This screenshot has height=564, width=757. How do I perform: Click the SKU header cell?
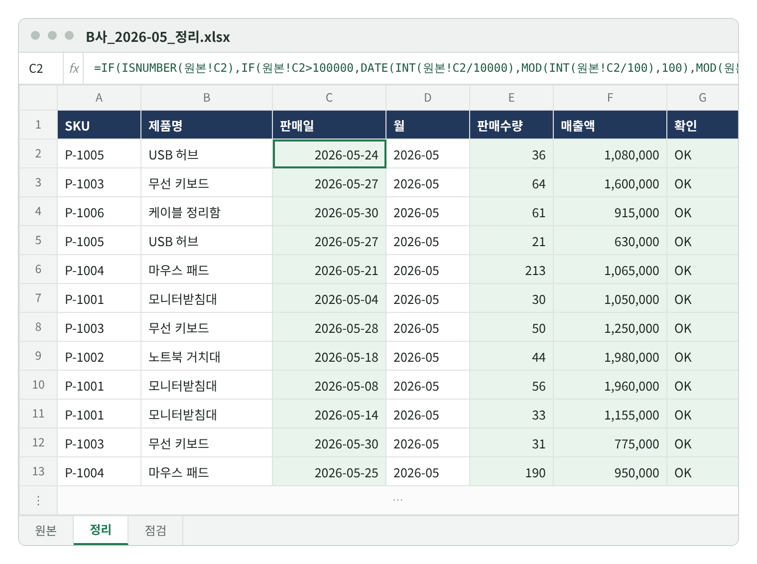99,125
